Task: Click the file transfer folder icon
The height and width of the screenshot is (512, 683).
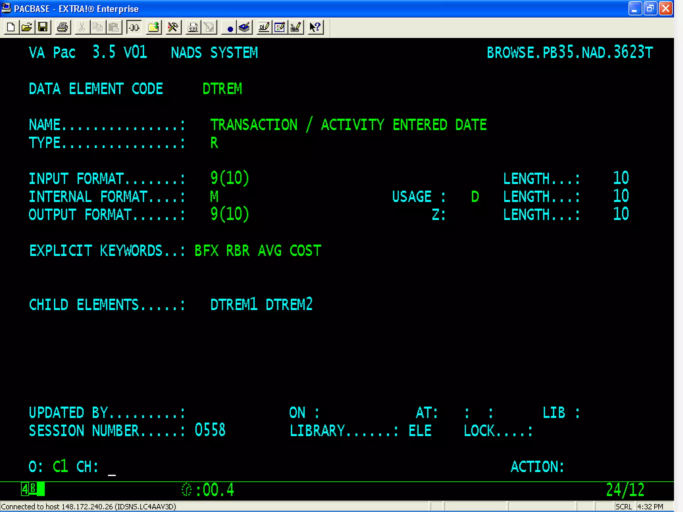Action: [153, 27]
